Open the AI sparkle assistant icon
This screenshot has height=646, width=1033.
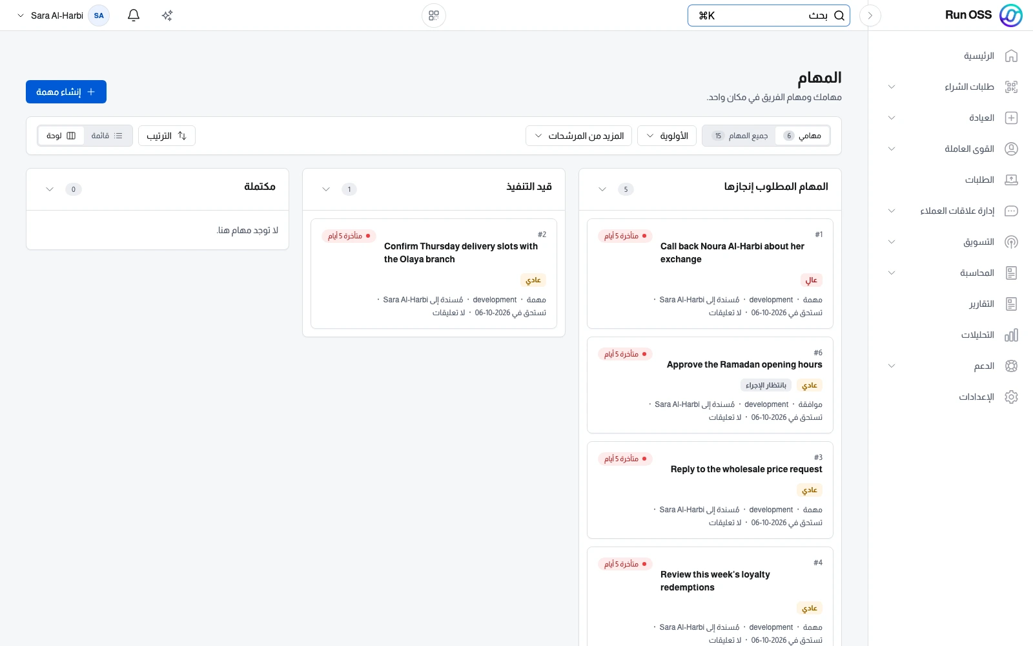167,16
